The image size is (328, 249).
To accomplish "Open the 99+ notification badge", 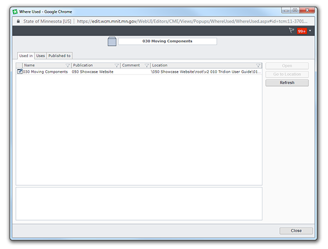I will click(302, 32).
